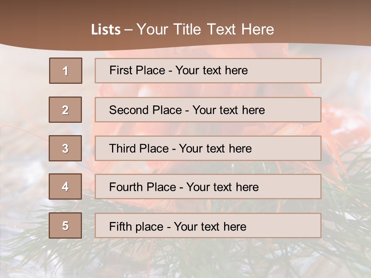Click the bold word Lists in title
Viewport: 371px width, 278px height.
click(x=106, y=30)
